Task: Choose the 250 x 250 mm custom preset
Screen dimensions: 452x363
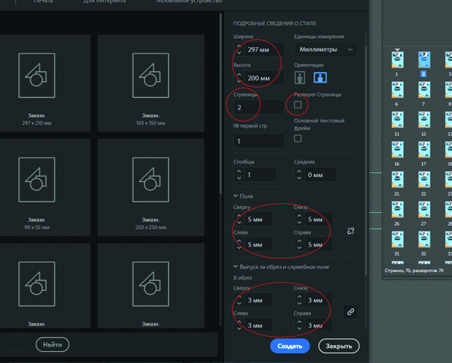Action: (150, 188)
